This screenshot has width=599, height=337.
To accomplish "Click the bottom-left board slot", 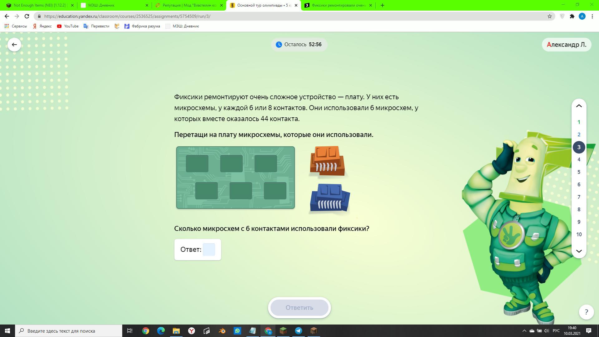I will [207, 191].
